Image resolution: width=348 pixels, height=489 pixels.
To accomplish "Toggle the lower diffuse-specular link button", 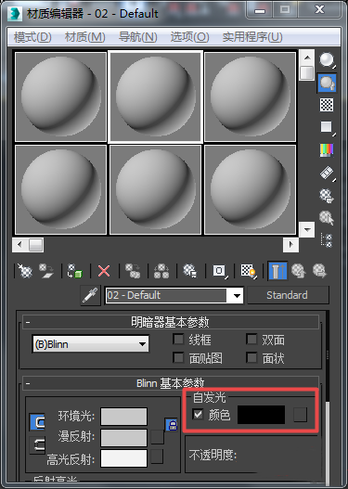I will [37, 445].
